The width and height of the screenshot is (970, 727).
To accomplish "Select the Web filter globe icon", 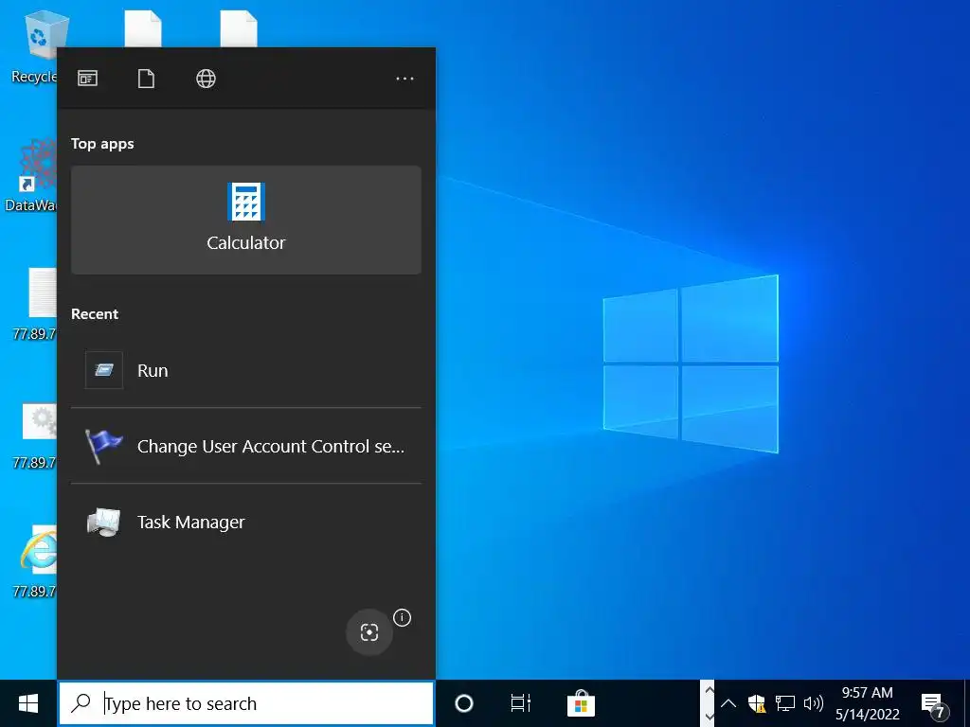I will (206, 79).
